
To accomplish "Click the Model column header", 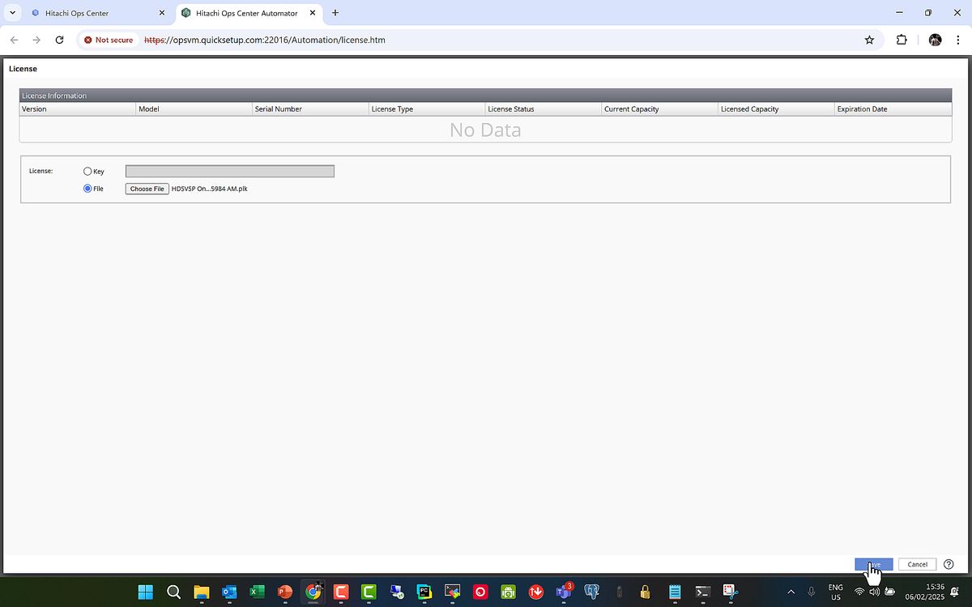I will click(x=194, y=108).
